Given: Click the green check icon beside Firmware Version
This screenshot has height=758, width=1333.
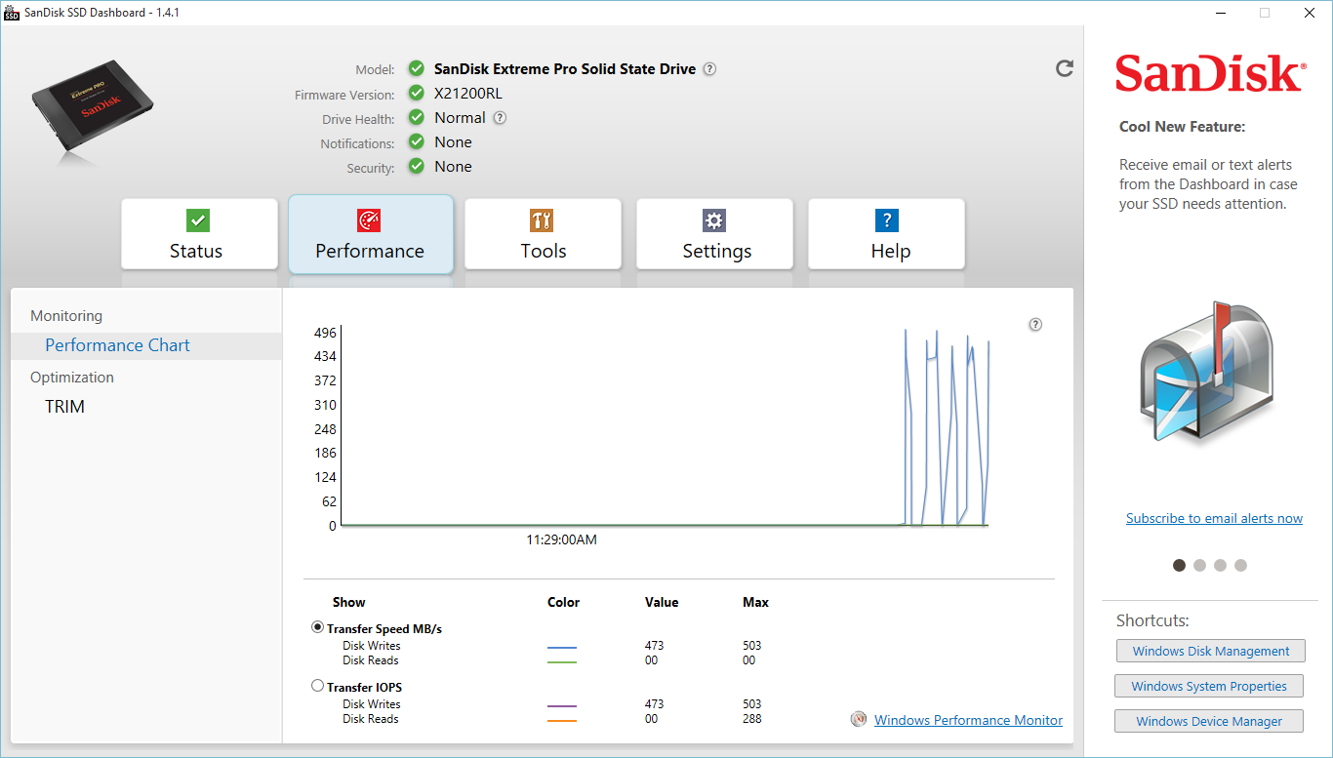Looking at the screenshot, I should (417, 93).
